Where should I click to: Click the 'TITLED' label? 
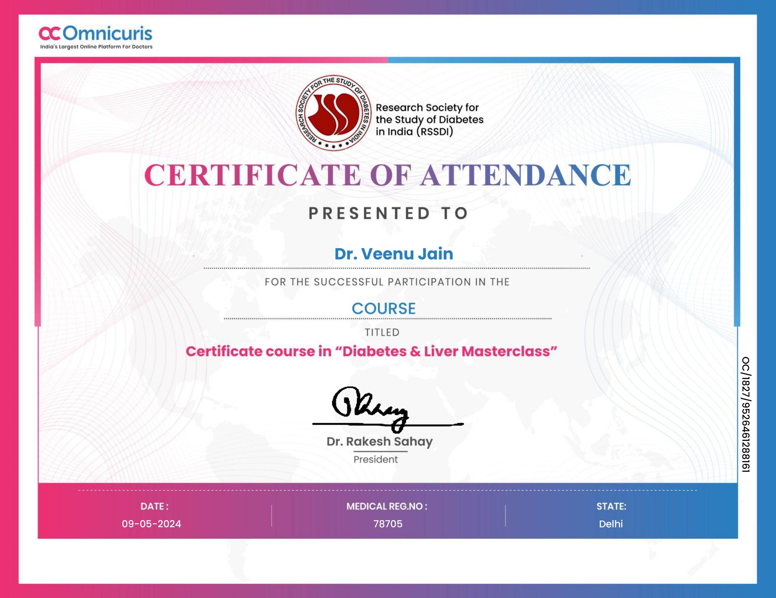tap(382, 332)
